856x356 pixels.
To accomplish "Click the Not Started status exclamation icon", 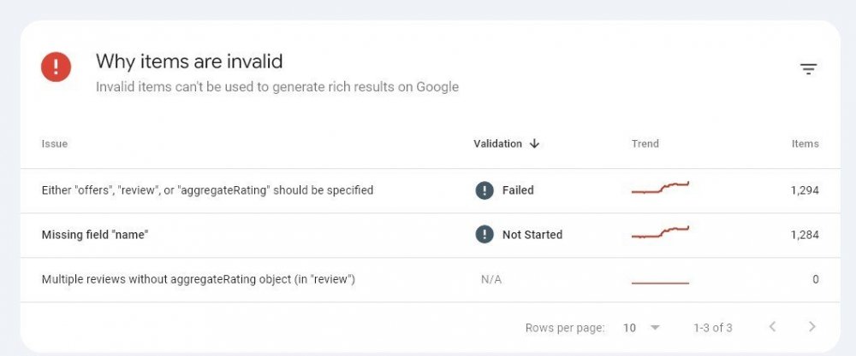I will point(484,235).
